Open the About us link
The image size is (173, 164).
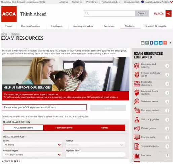click(64, 2)
